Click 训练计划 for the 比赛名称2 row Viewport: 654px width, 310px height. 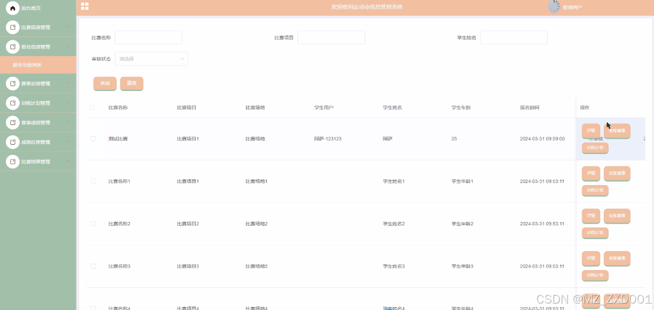point(595,233)
